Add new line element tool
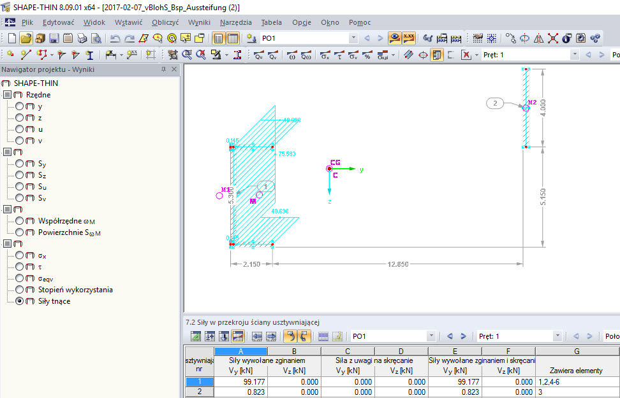 click(x=26, y=55)
